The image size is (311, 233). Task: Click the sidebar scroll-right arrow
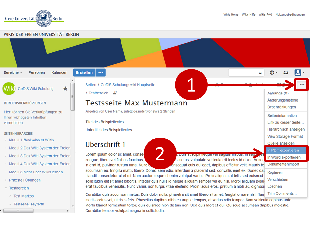[x=68, y=211]
